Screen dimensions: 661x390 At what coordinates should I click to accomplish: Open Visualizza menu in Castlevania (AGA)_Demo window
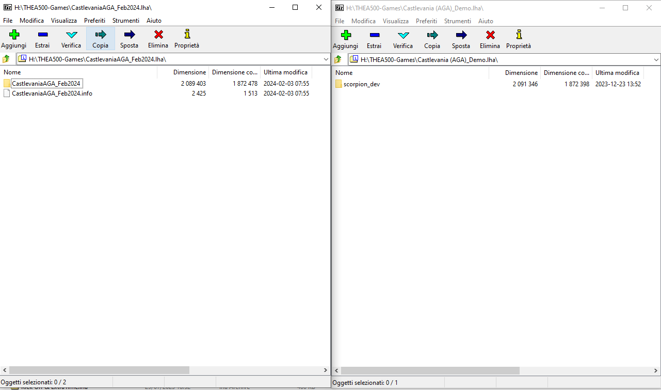396,21
